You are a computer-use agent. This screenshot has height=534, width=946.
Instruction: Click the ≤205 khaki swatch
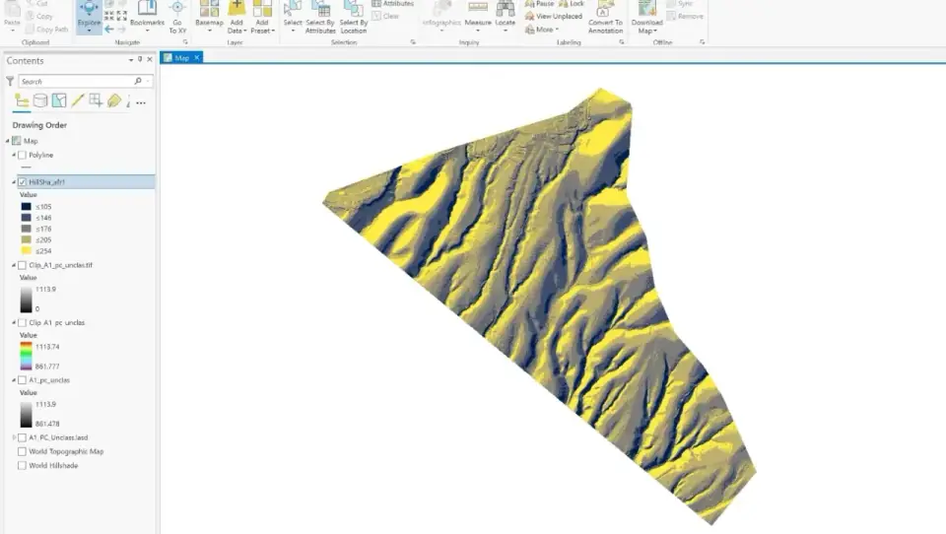pos(26,239)
